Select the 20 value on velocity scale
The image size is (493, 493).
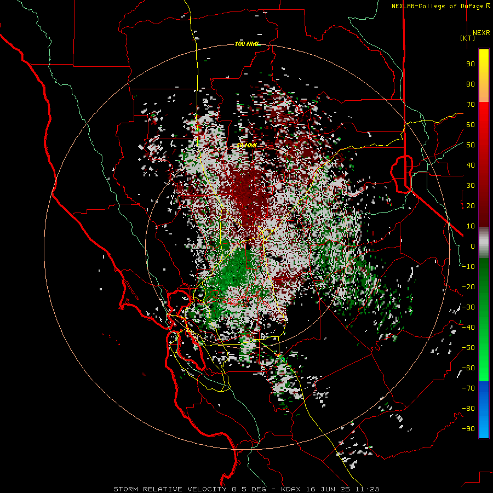point(471,205)
